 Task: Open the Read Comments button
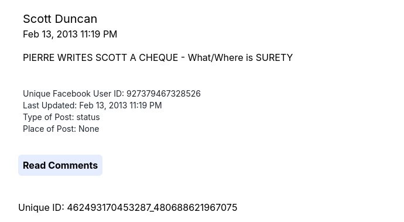(60, 165)
